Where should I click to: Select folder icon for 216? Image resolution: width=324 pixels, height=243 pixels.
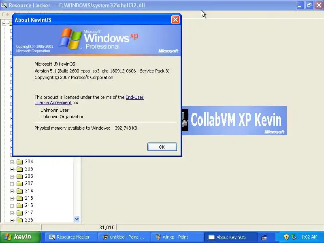point(19,205)
